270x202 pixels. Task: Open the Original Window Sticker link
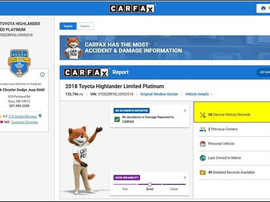point(159,94)
